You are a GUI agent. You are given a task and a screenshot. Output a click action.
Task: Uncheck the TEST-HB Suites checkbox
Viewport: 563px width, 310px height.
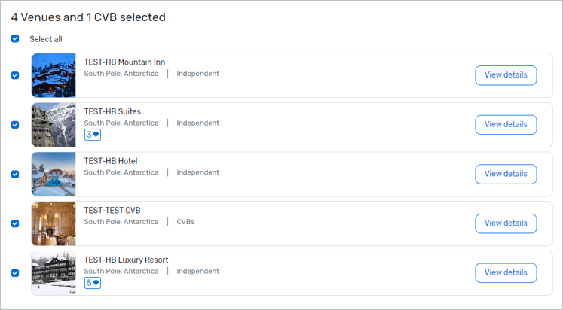pos(15,125)
